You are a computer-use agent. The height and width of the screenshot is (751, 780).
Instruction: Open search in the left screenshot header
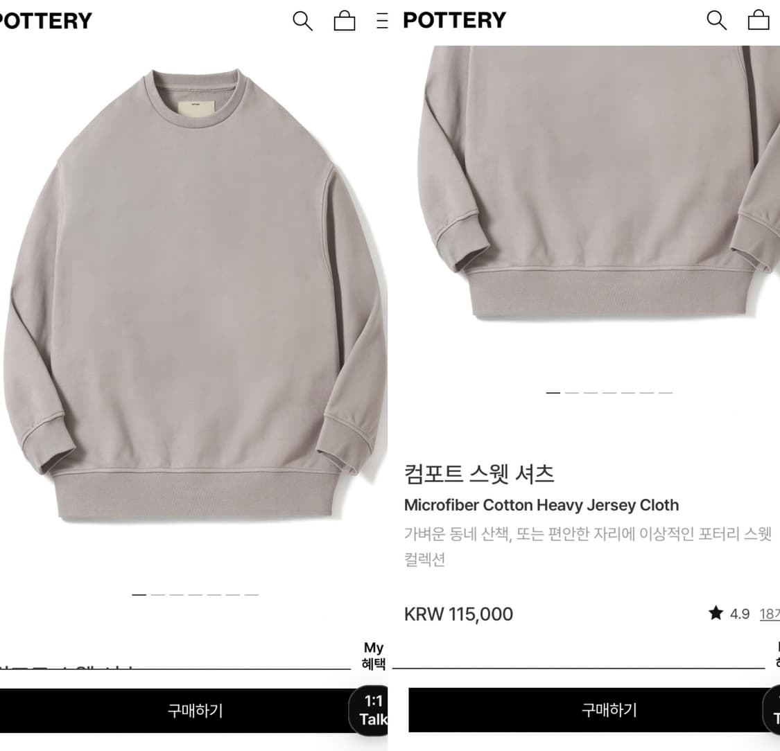tap(302, 21)
